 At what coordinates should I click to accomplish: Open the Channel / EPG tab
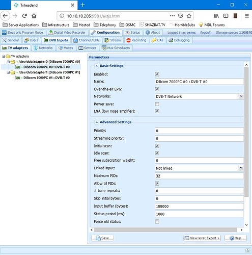[87, 40]
